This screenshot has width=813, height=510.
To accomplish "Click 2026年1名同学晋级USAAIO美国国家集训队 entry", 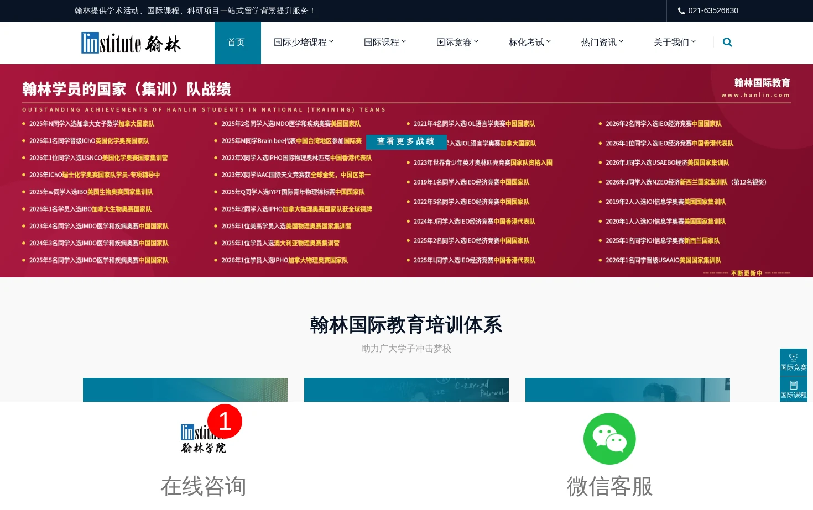I will (x=663, y=260).
